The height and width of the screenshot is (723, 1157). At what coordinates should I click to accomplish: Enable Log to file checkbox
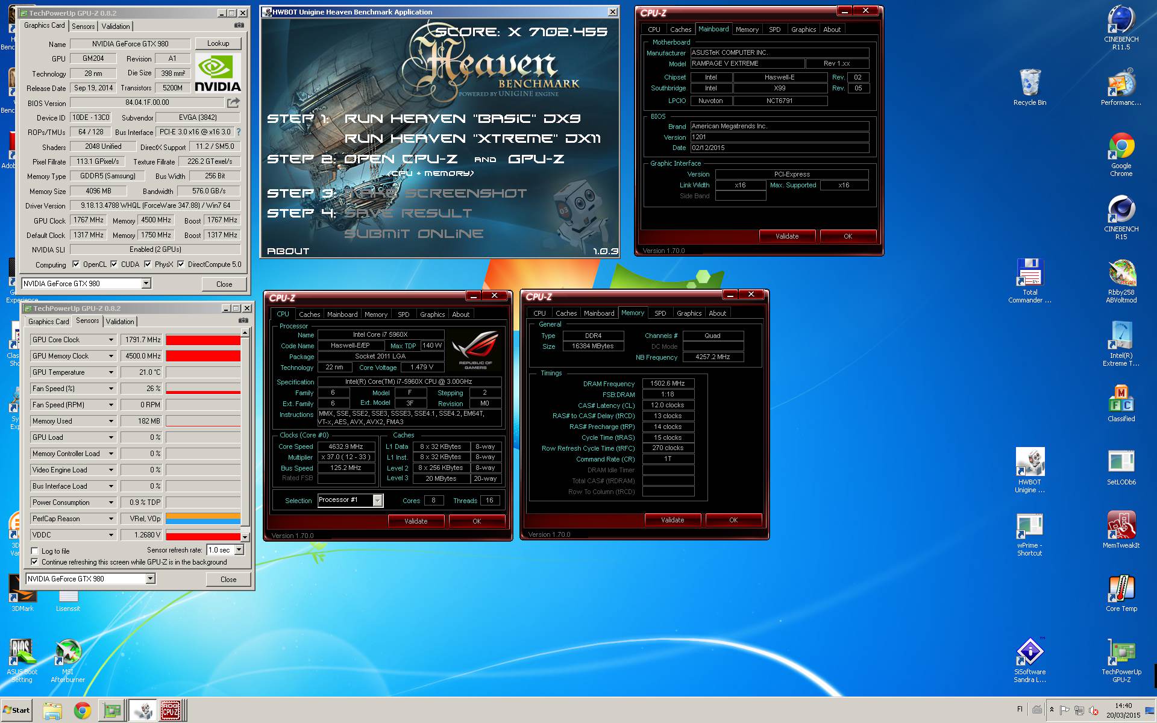click(x=34, y=551)
